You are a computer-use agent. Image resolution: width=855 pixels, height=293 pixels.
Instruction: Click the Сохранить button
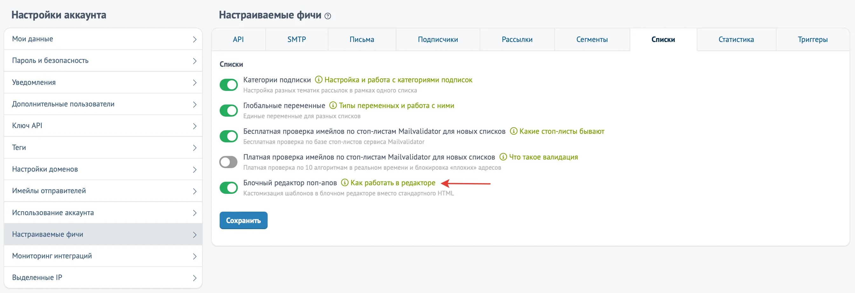(x=243, y=220)
